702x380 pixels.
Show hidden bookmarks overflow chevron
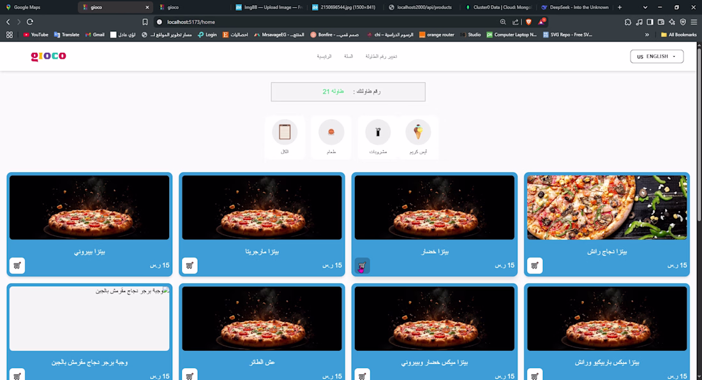647,34
